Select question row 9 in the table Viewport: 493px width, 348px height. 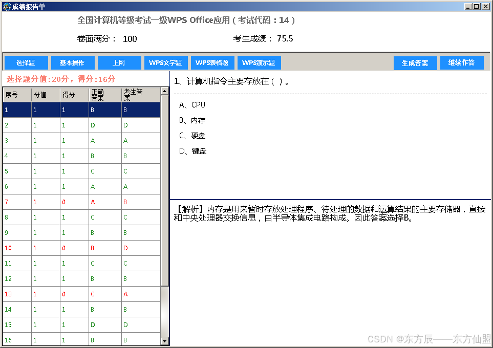(82, 233)
